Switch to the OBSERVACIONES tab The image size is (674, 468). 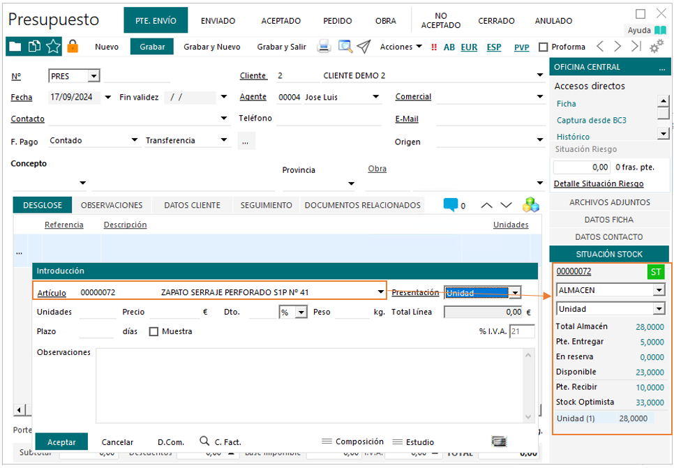pos(112,205)
